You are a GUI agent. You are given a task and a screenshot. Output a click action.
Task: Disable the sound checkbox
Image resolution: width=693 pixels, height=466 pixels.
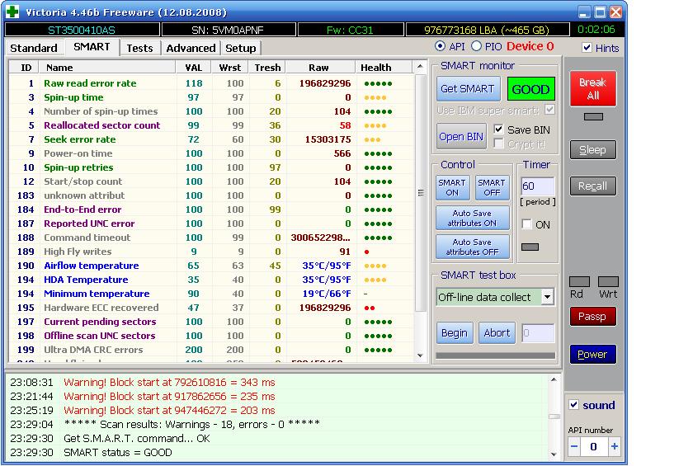574,405
